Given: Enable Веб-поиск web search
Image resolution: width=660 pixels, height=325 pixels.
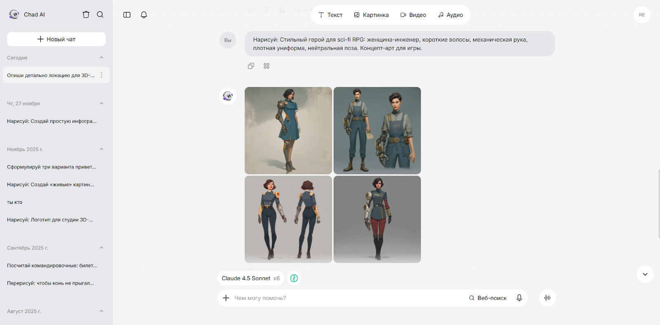Looking at the screenshot, I should click(488, 298).
